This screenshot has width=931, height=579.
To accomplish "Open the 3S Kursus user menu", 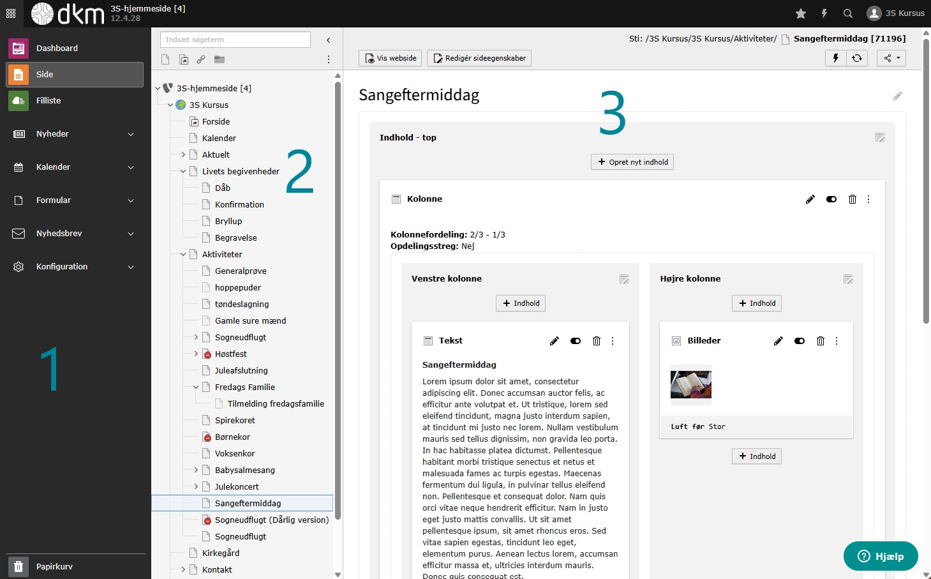I will 896,13.
